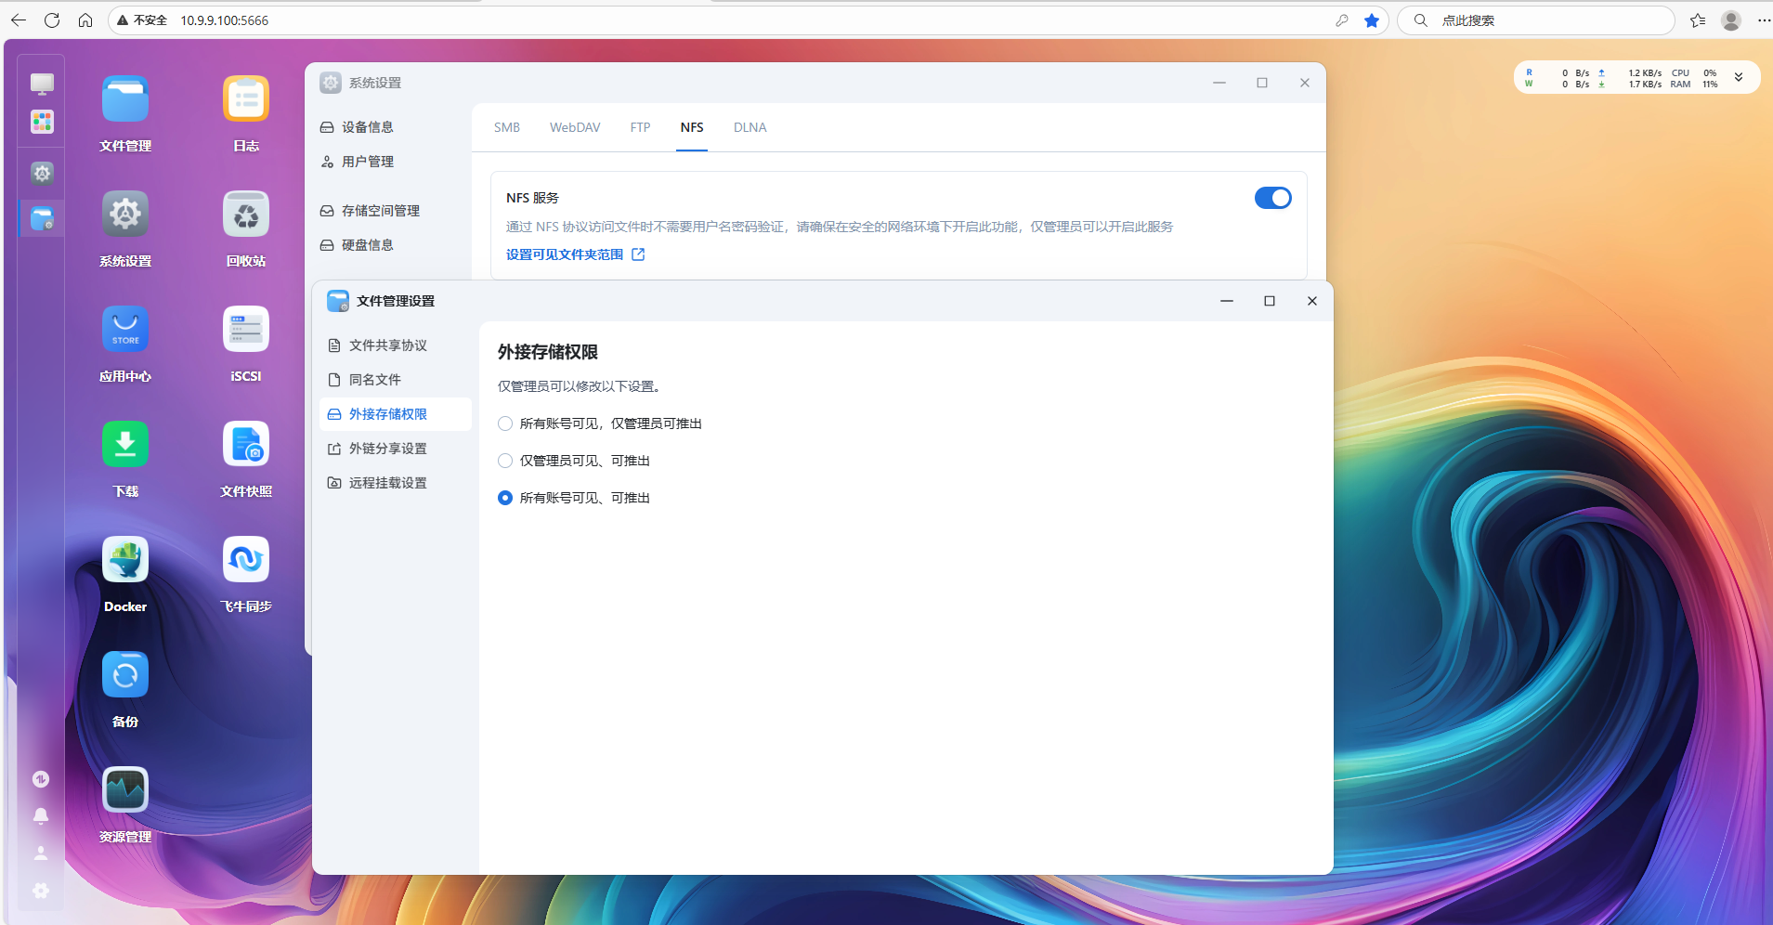Maximize the 文件管理设置 window

(1270, 301)
